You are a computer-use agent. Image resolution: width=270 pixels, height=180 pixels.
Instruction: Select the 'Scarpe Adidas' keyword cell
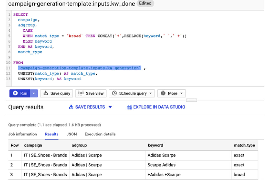click(x=188, y=165)
